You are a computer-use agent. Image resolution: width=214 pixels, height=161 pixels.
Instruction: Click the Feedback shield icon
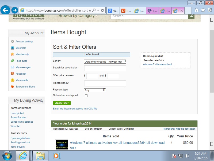[12, 74]
